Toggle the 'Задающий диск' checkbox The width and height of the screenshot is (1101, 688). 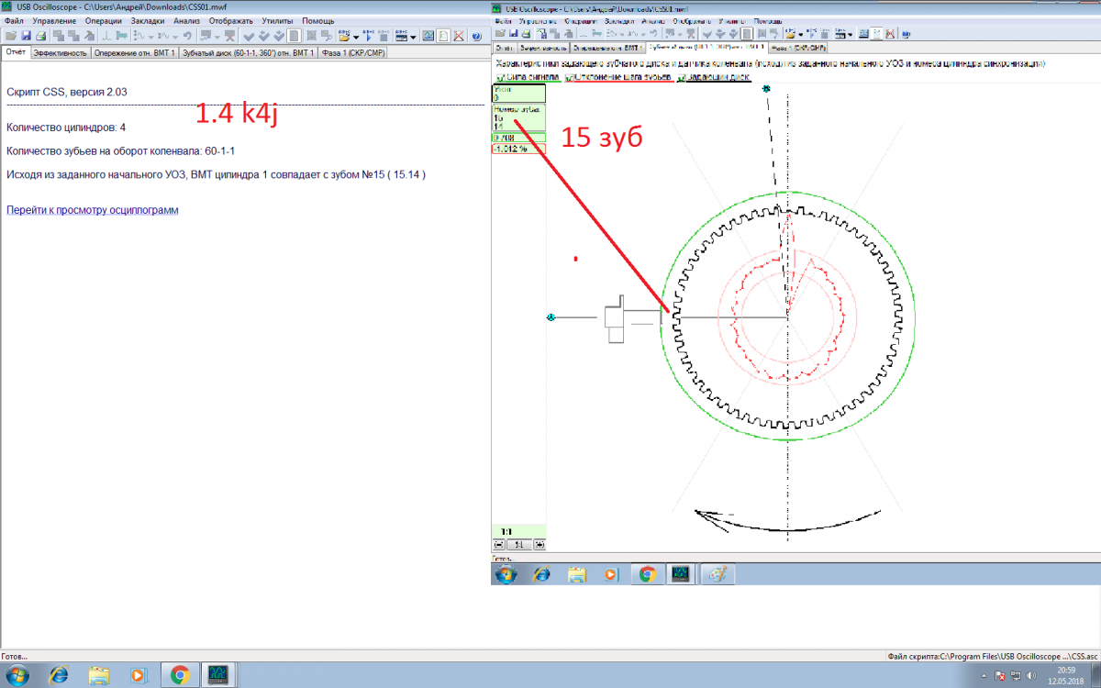(681, 78)
